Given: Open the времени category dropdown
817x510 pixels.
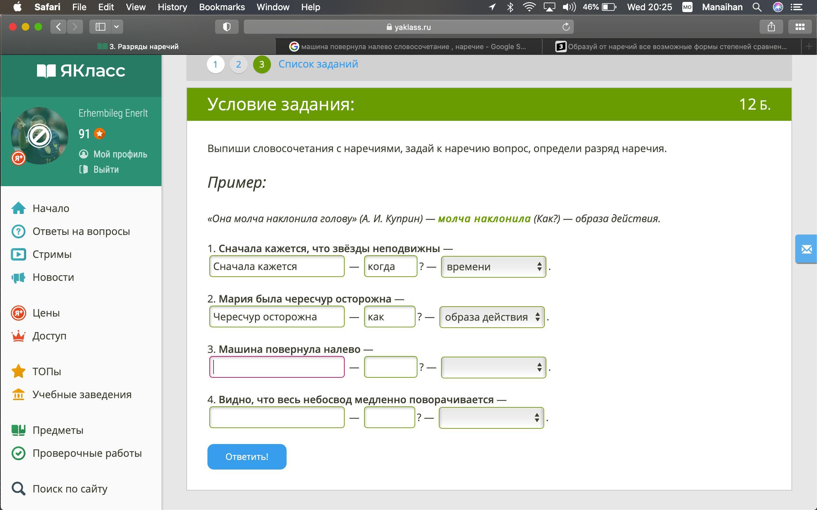Looking at the screenshot, I should click(x=493, y=266).
